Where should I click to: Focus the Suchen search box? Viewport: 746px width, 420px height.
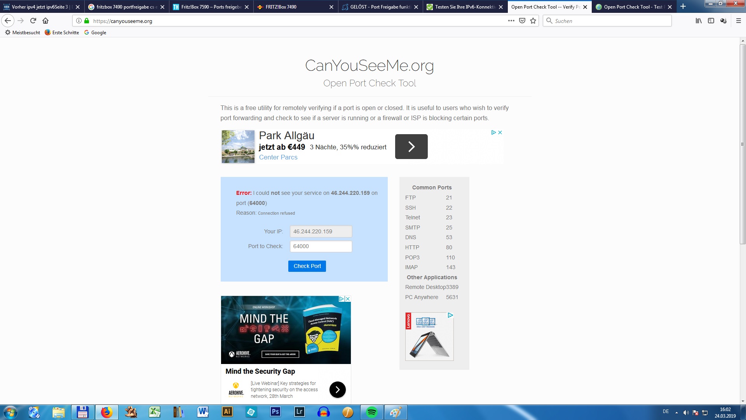[607, 21]
